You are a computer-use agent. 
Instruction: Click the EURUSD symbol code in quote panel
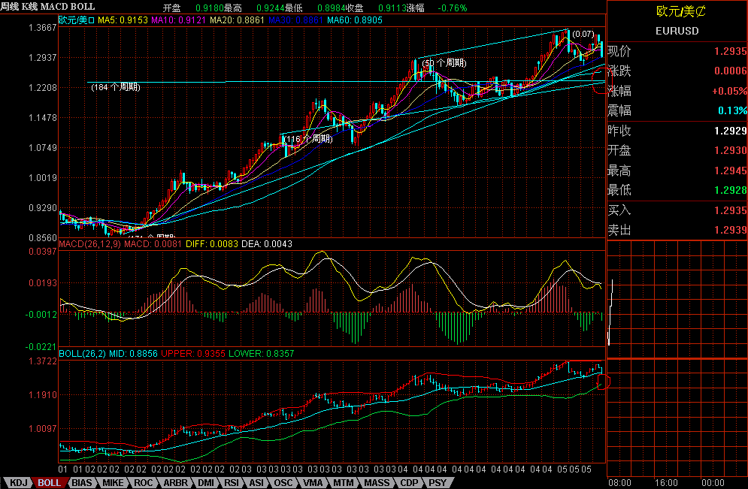(x=677, y=32)
